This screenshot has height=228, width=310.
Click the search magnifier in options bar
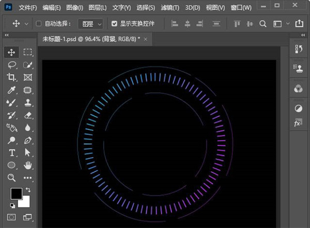pos(263,24)
